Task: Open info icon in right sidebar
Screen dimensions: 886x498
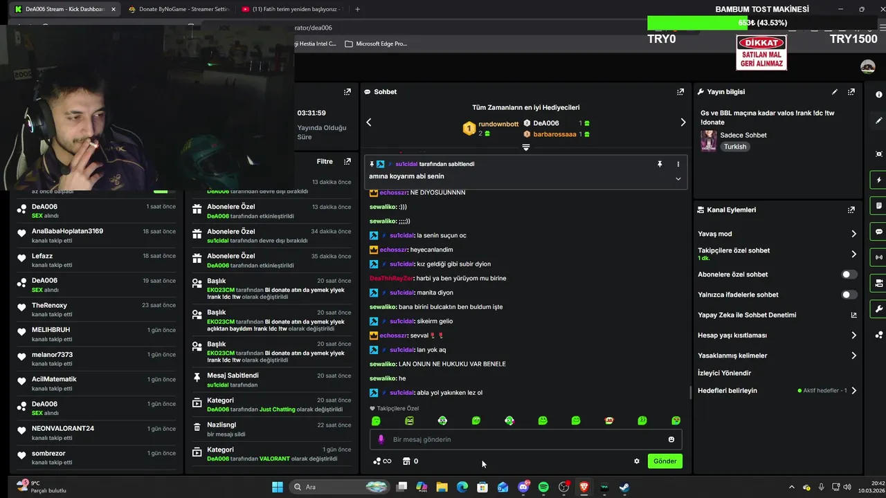Action: [x=878, y=95]
